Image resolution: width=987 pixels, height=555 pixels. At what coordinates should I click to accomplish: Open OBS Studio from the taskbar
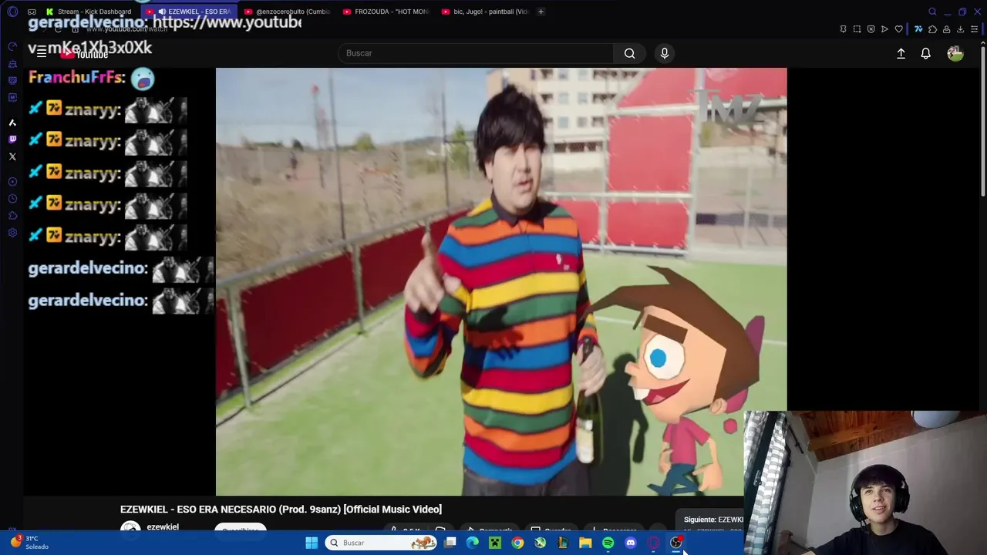click(x=675, y=543)
